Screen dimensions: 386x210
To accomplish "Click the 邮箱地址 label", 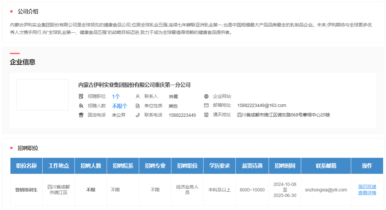I will click(x=222, y=105).
